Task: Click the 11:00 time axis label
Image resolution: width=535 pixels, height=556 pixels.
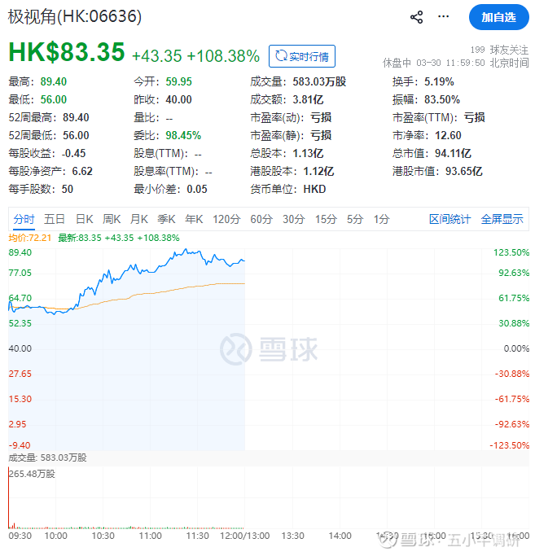Action: point(150,536)
